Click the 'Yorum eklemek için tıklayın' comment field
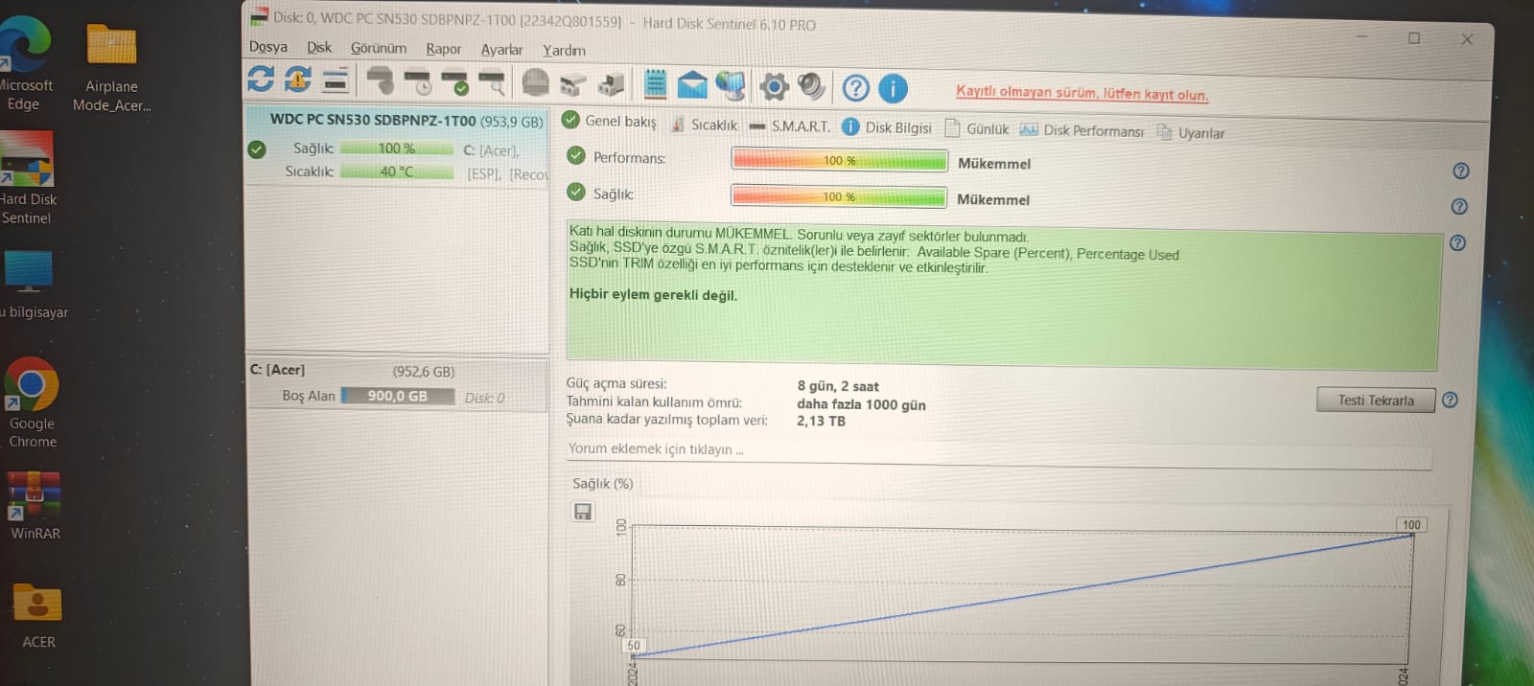The height and width of the screenshot is (686, 1534). click(x=997, y=449)
